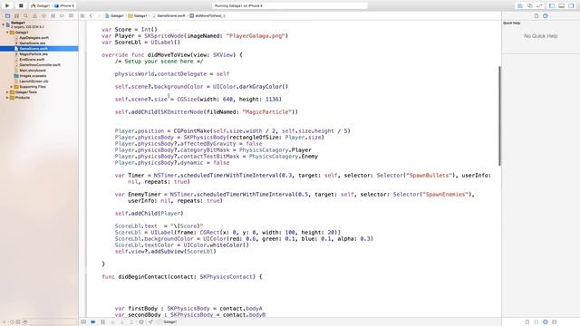
Task: Open the Find navigator
Action: (x=25, y=16)
